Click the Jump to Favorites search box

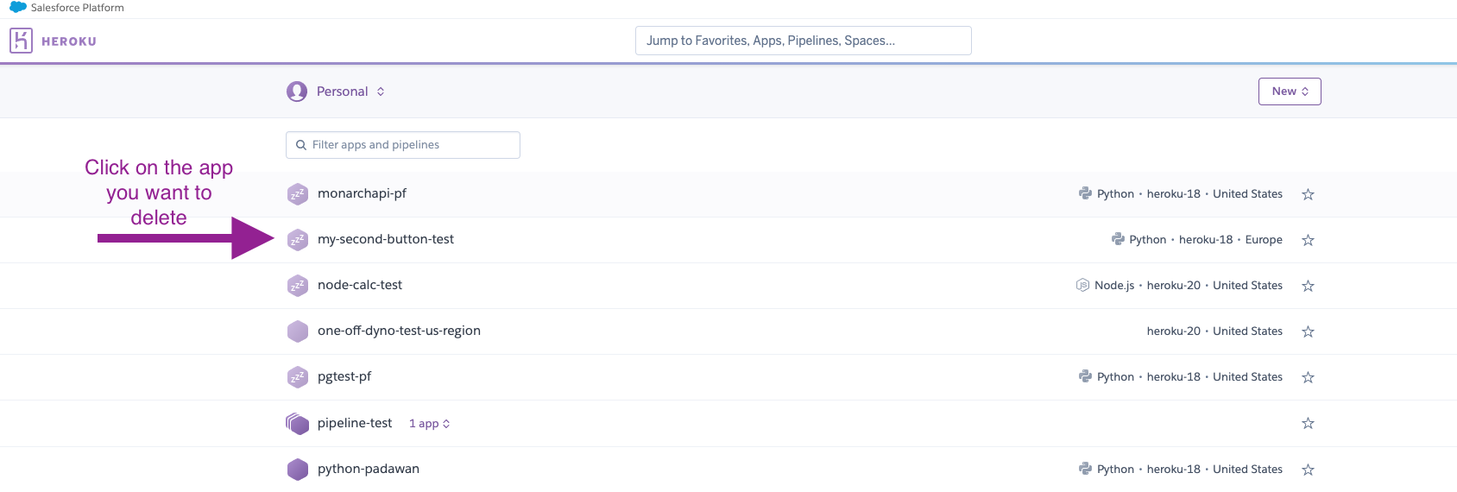(x=803, y=41)
